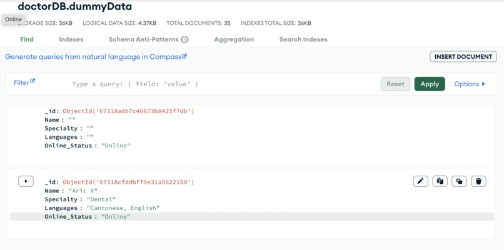Expand the Aric X document arrow
The image size is (504, 250).
[x=26, y=181]
